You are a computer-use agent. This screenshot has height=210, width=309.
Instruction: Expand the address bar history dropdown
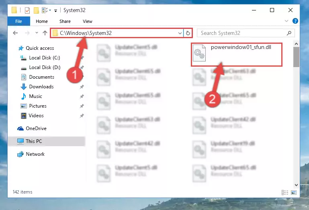[180, 33]
